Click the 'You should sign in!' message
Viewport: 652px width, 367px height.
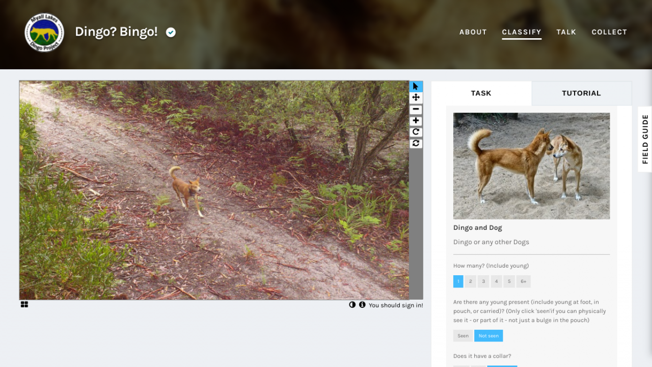click(x=396, y=305)
